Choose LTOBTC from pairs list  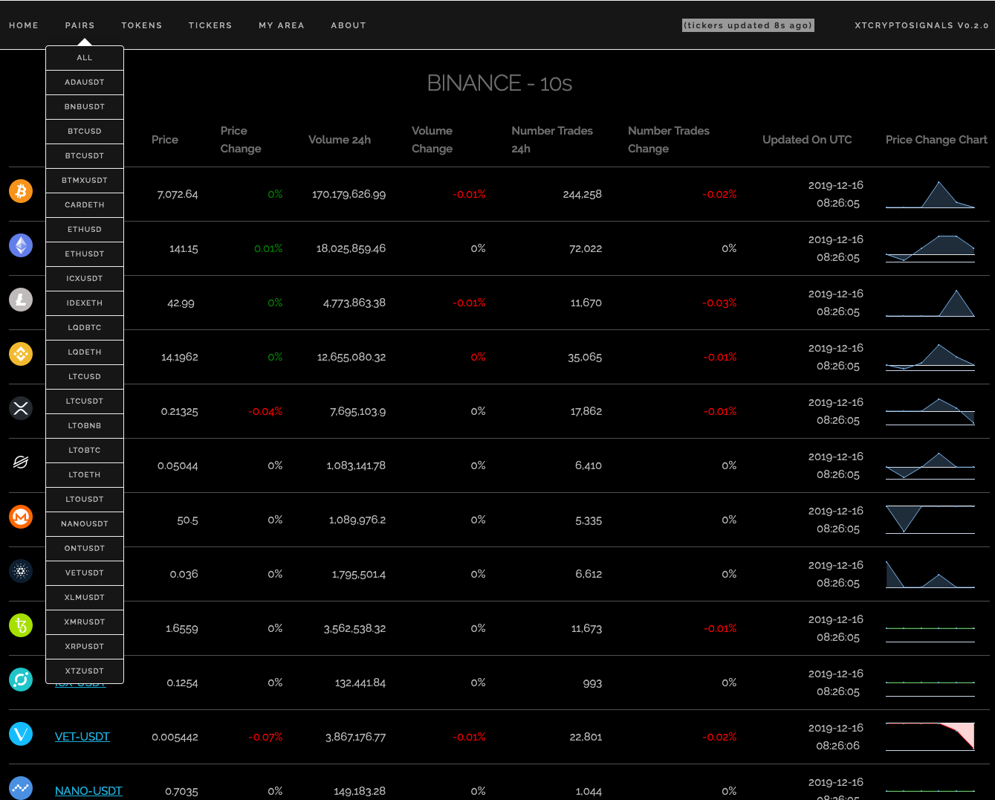[x=85, y=451]
